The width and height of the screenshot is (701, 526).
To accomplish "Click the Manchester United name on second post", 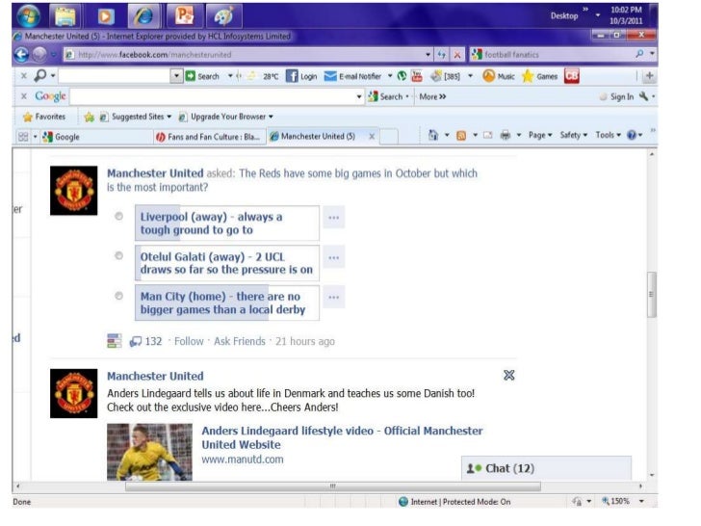I will (x=155, y=376).
